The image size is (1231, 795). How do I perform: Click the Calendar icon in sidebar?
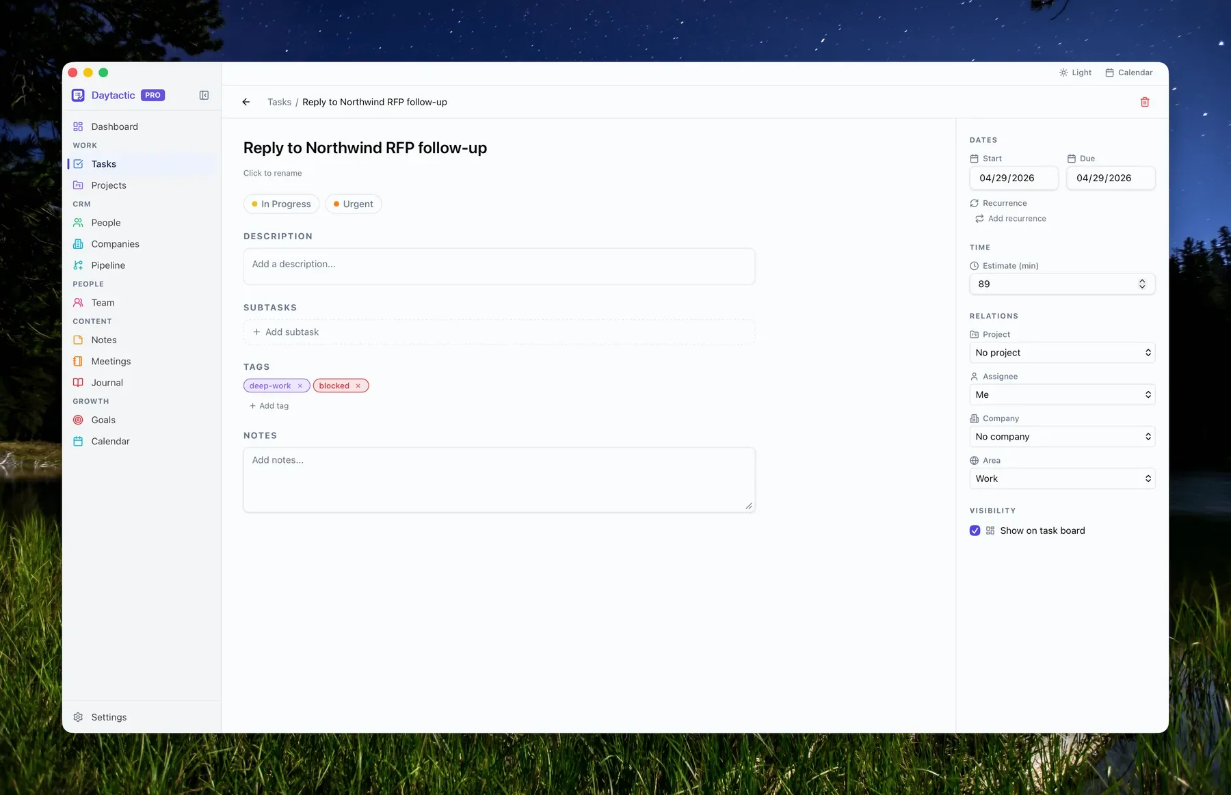[78, 442]
